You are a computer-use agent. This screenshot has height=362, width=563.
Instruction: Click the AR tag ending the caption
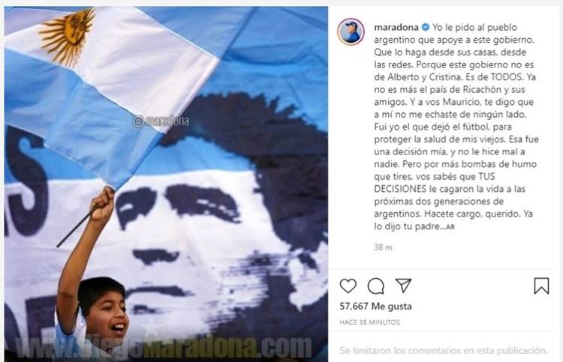pyautogui.click(x=450, y=227)
